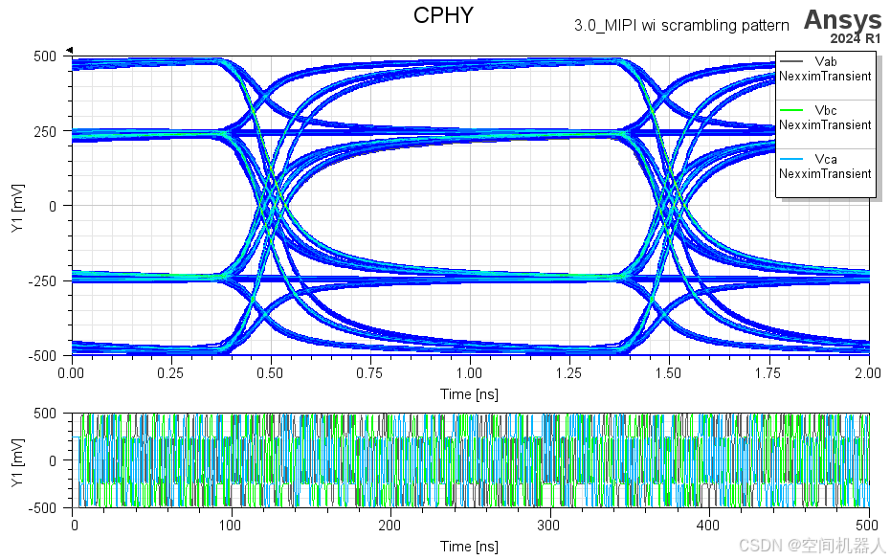Click the 250 y-axis tick value

[x=45, y=131]
